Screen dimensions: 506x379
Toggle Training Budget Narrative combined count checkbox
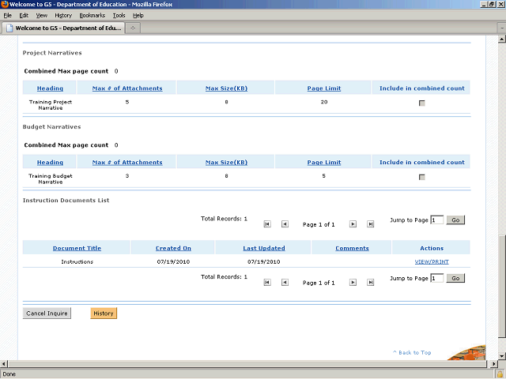tap(421, 177)
